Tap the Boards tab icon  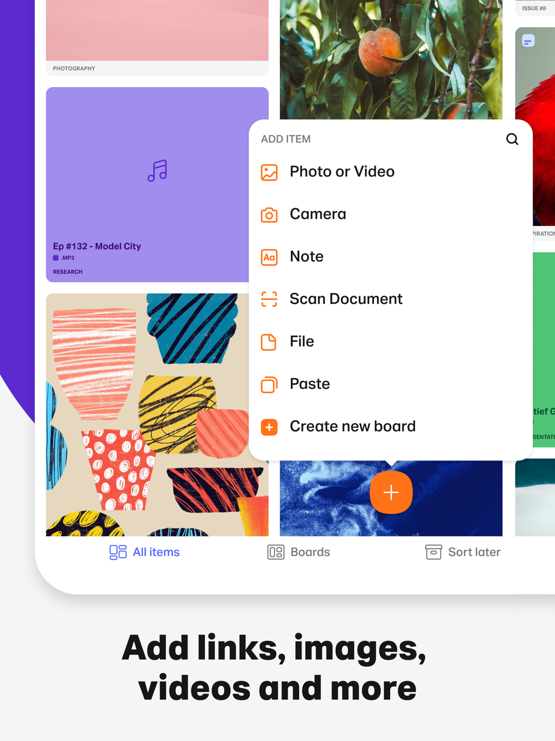pos(276,552)
